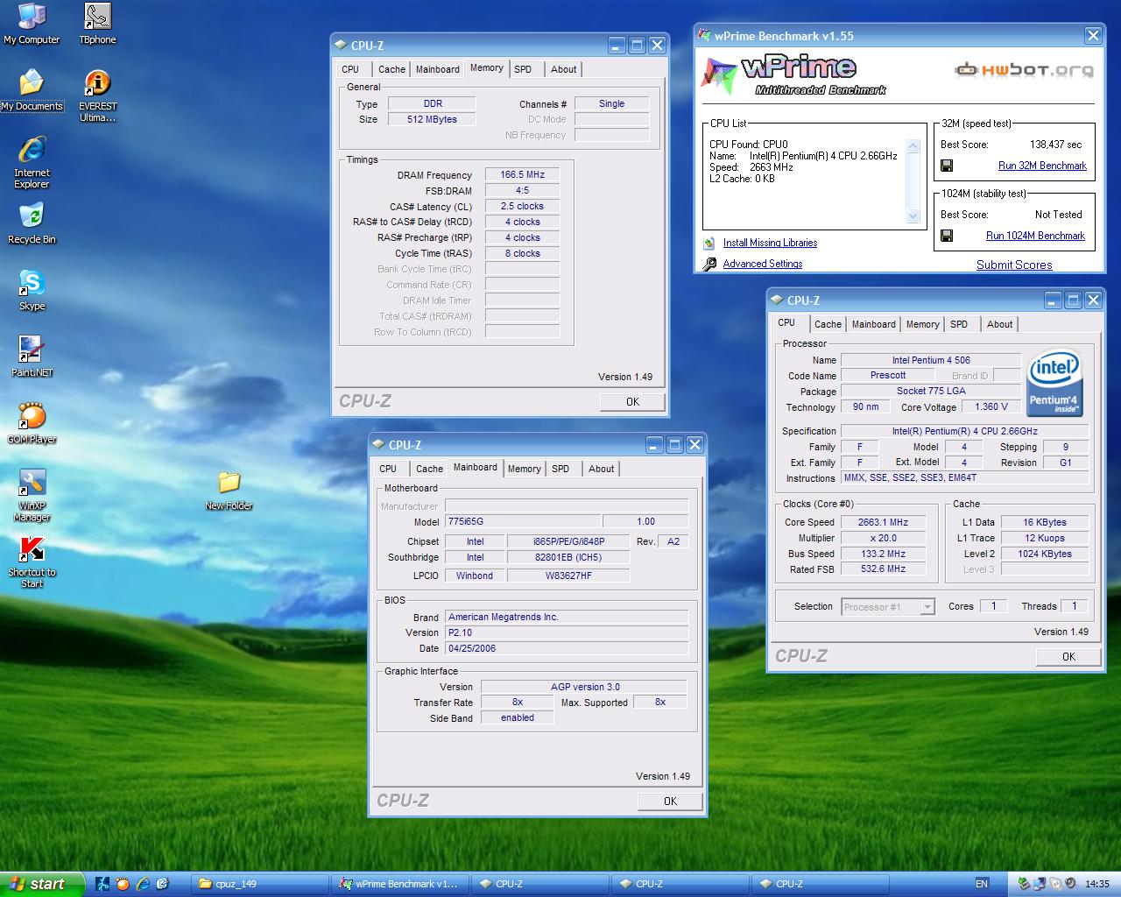The width and height of the screenshot is (1121, 897).
Task: Click the save icon beside Run 1024M Benchmark
Action: (947, 236)
